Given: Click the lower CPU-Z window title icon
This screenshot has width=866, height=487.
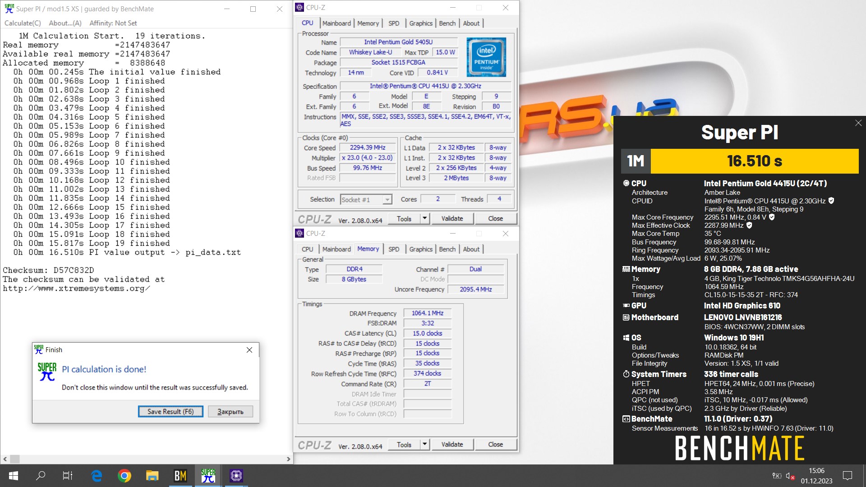Looking at the screenshot, I should point(299,233).
